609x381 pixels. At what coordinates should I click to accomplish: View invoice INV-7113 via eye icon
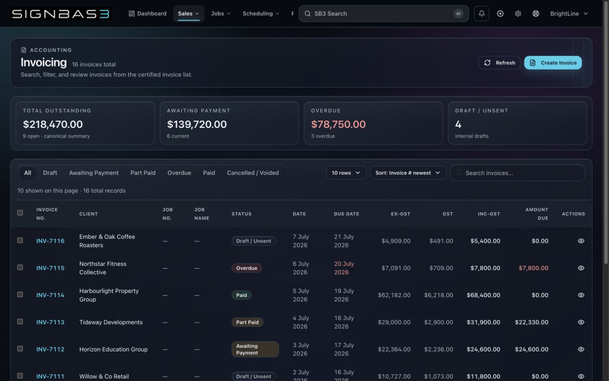[x=581, y=322]
